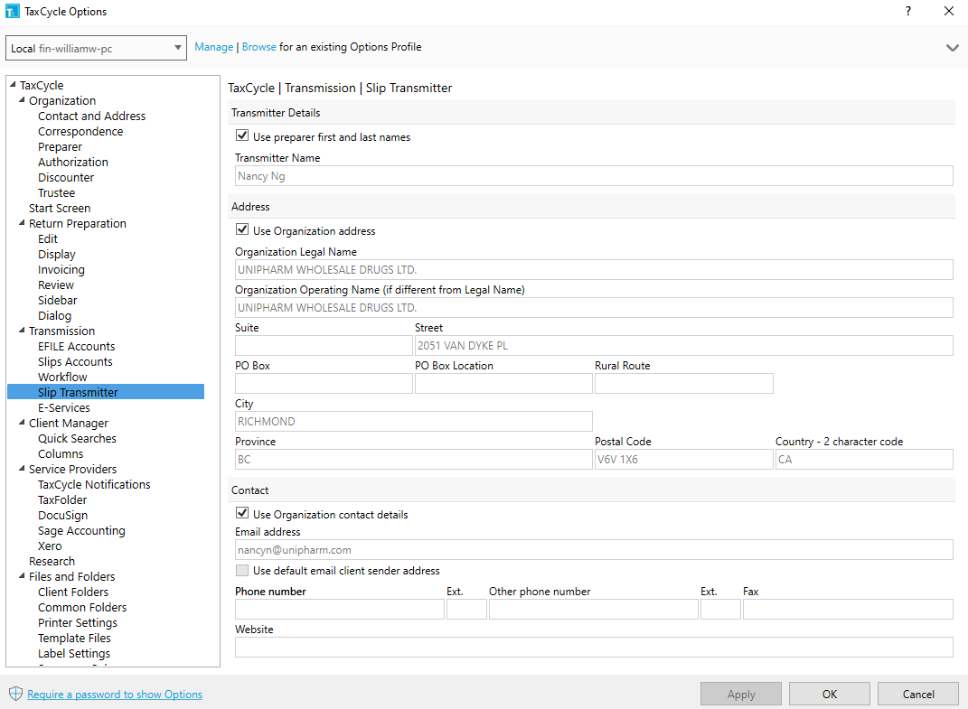The height and width of the screenshot is (709, 968).
Task: Open the Edit options page
Action: [x=48, y=238]
